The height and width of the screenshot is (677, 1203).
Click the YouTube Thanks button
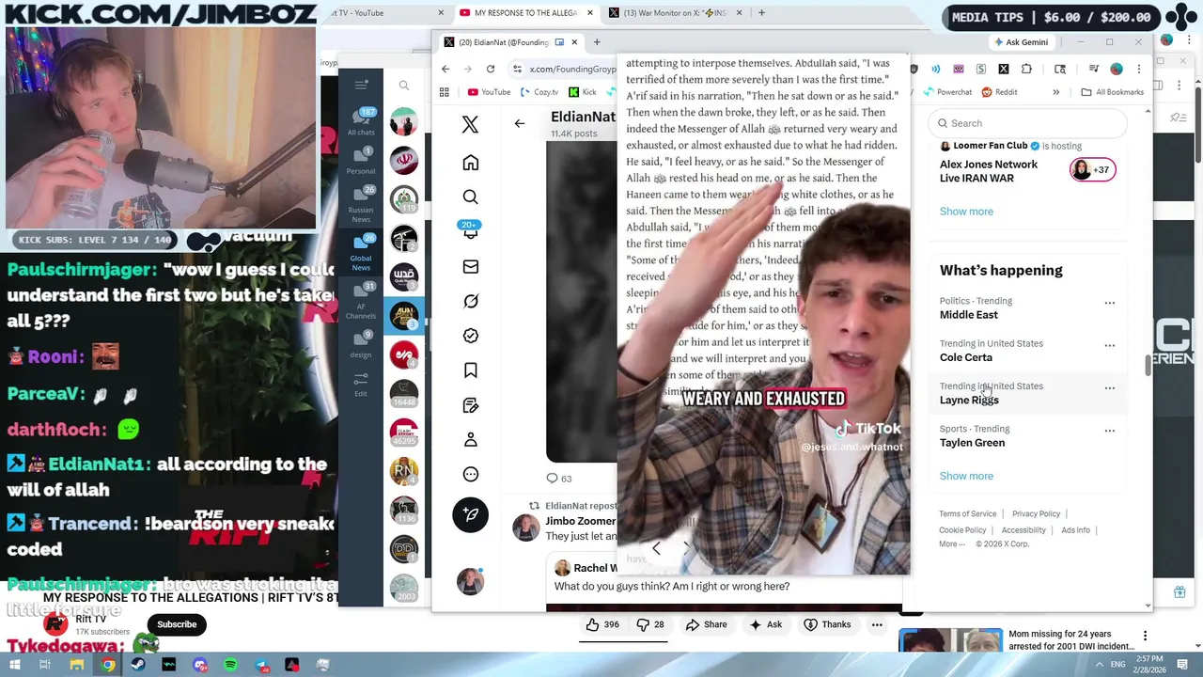826,624
